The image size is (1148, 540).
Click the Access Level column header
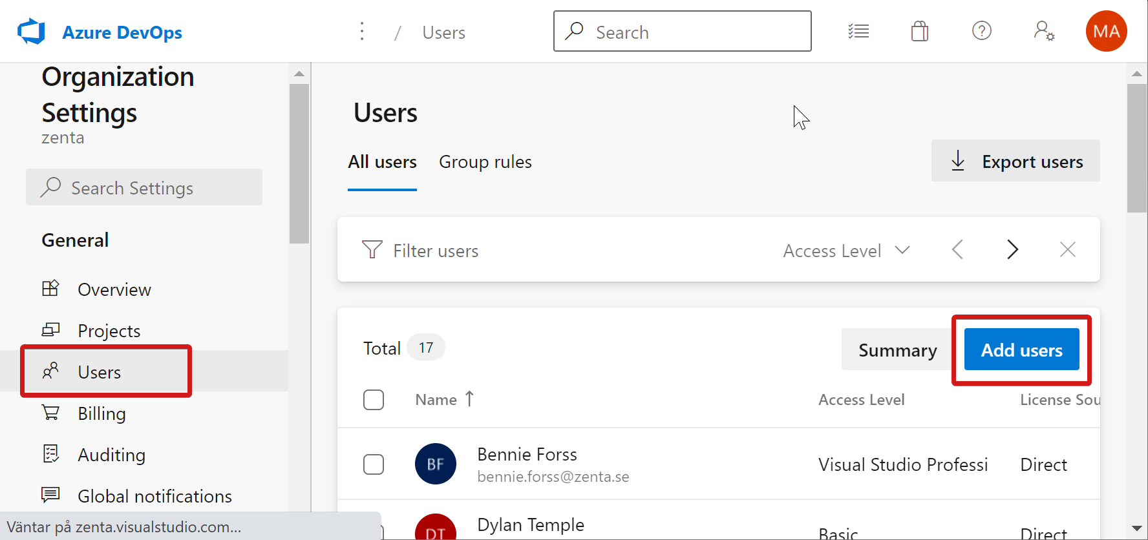[861, 400]
